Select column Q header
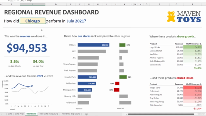 click(176, 4)
